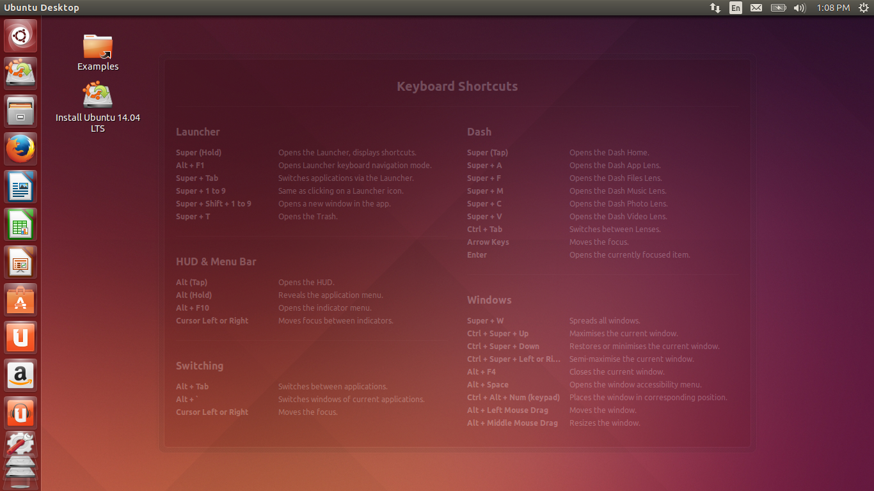
Task: Open LibreOffice Impress presentation app
Action: (21, 262)
